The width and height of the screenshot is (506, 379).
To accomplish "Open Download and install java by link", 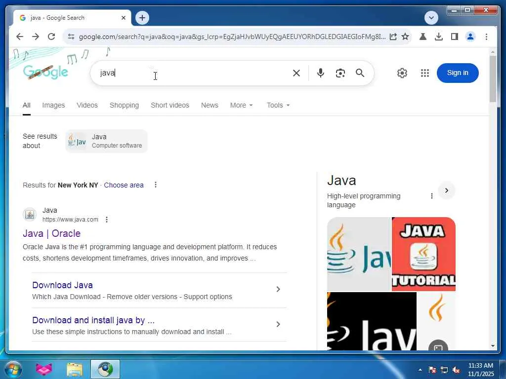I will pyautogui.click(x=93, y=320).
